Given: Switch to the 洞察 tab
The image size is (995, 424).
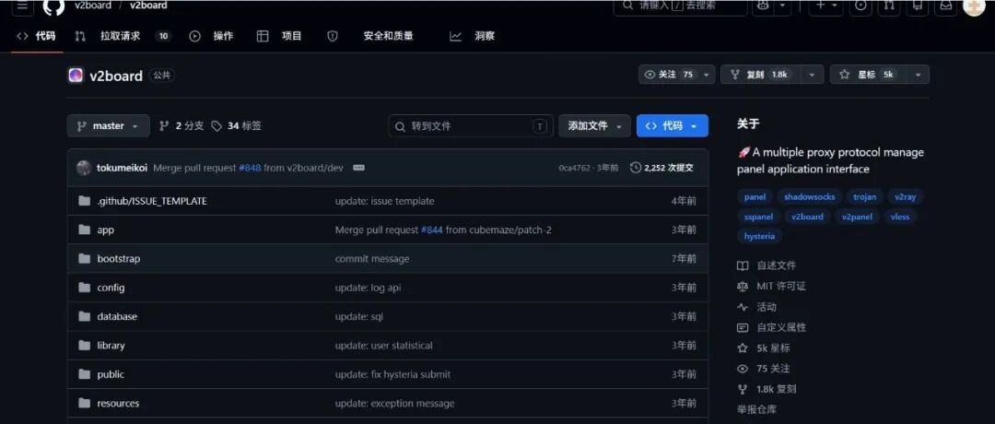Looking at the screenshot, I should 472,36.
